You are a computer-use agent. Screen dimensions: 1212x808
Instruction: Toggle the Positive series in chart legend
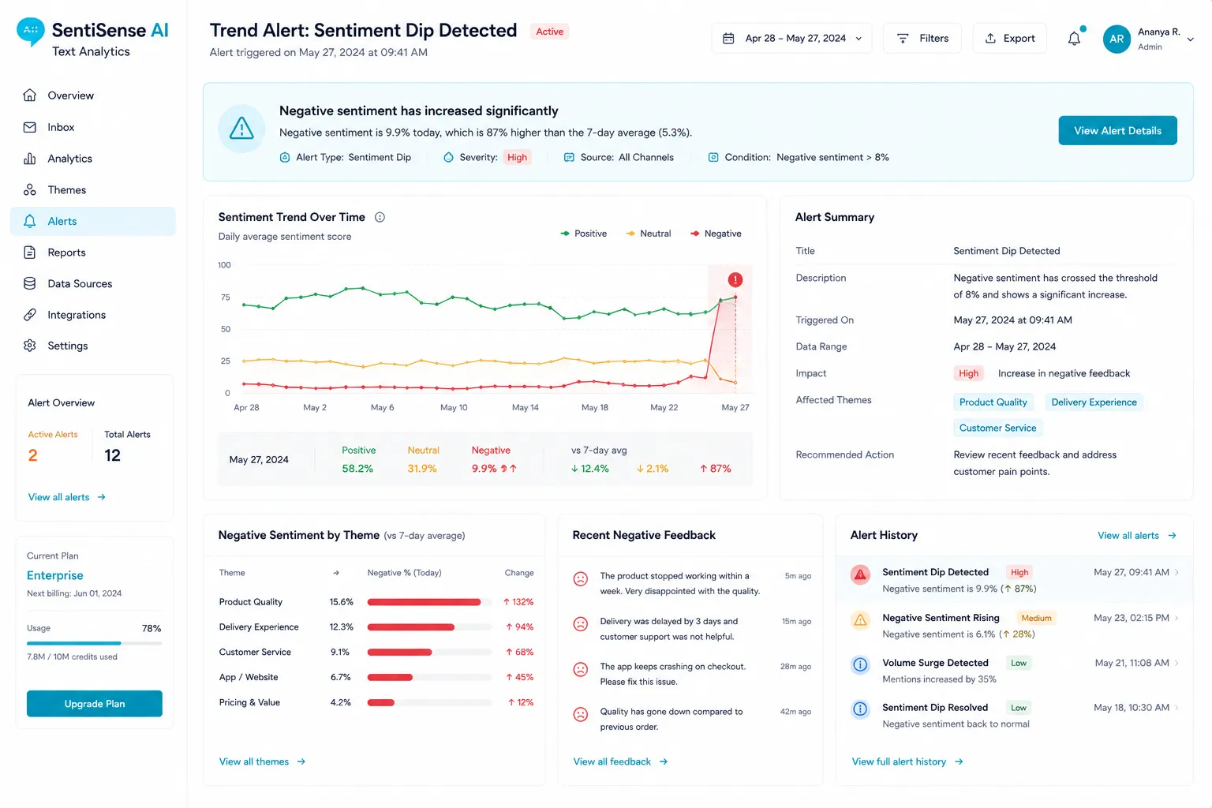pos(583,234)
